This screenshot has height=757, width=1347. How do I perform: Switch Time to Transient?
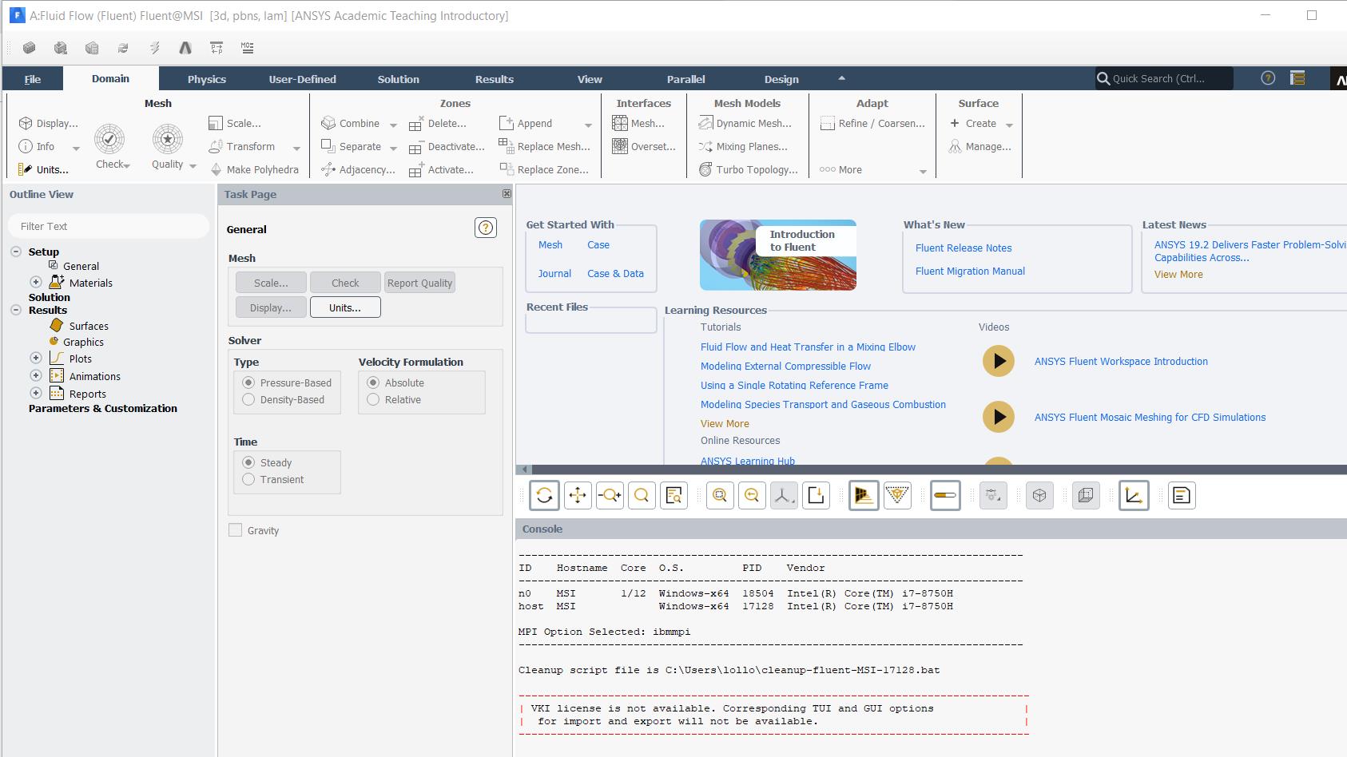(248, 479)
